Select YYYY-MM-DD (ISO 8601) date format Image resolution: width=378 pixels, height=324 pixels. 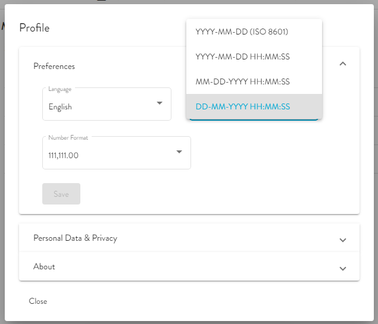(242, 32)
